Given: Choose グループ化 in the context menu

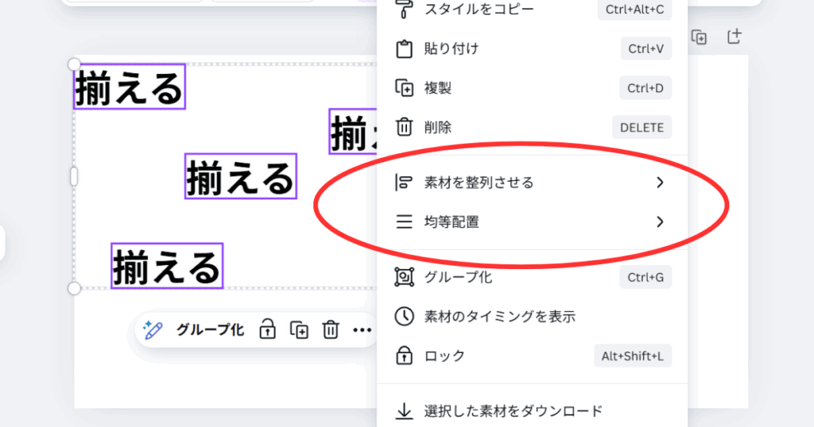Looking at the screenshot, I should click(x=532, y=277).
